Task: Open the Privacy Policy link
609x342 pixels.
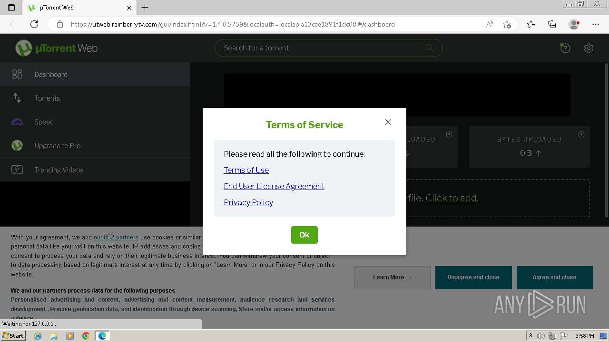Action: click(248, 202)
